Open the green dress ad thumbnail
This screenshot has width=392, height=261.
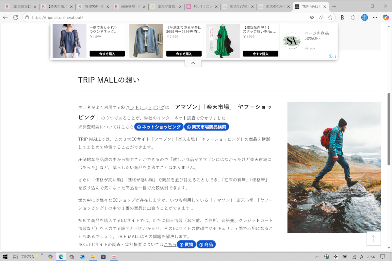223,41
